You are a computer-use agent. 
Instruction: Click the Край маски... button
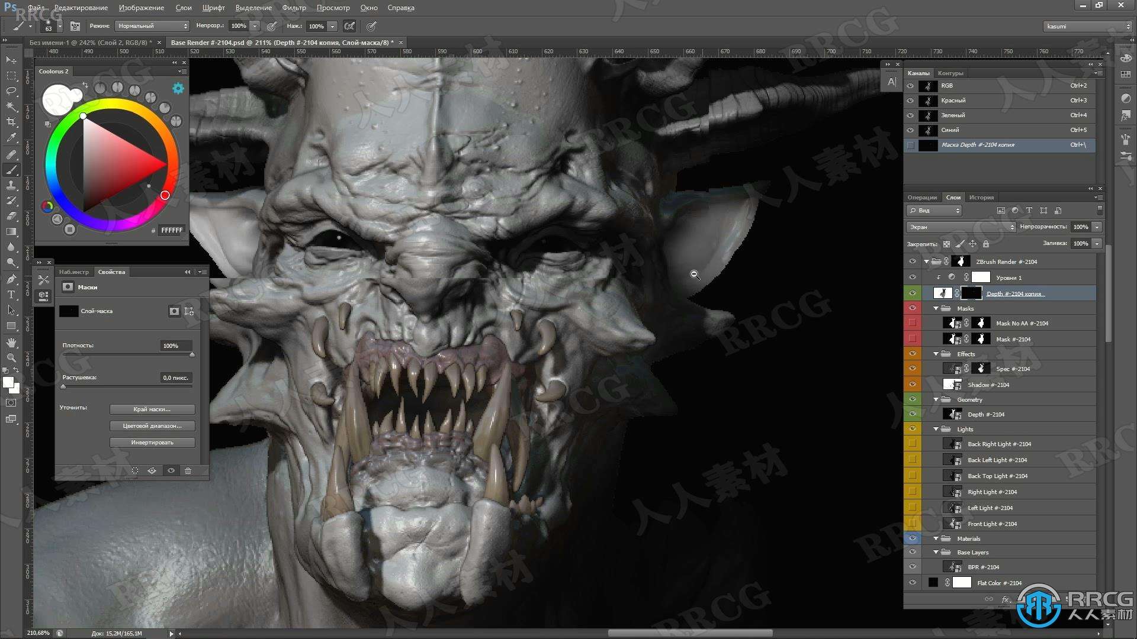(x=152, y=409)
